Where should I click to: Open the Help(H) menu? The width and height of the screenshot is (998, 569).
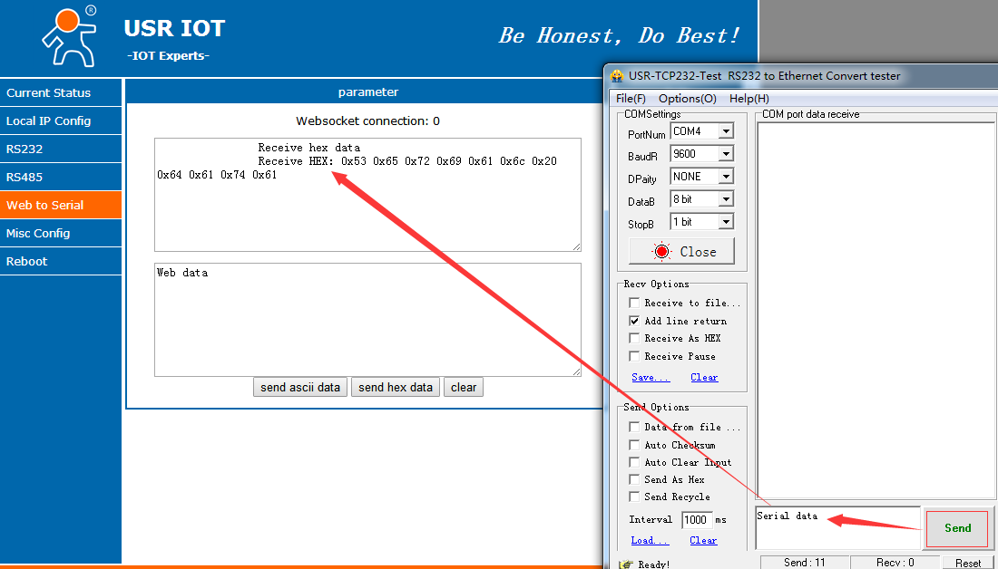pos(749,99)
